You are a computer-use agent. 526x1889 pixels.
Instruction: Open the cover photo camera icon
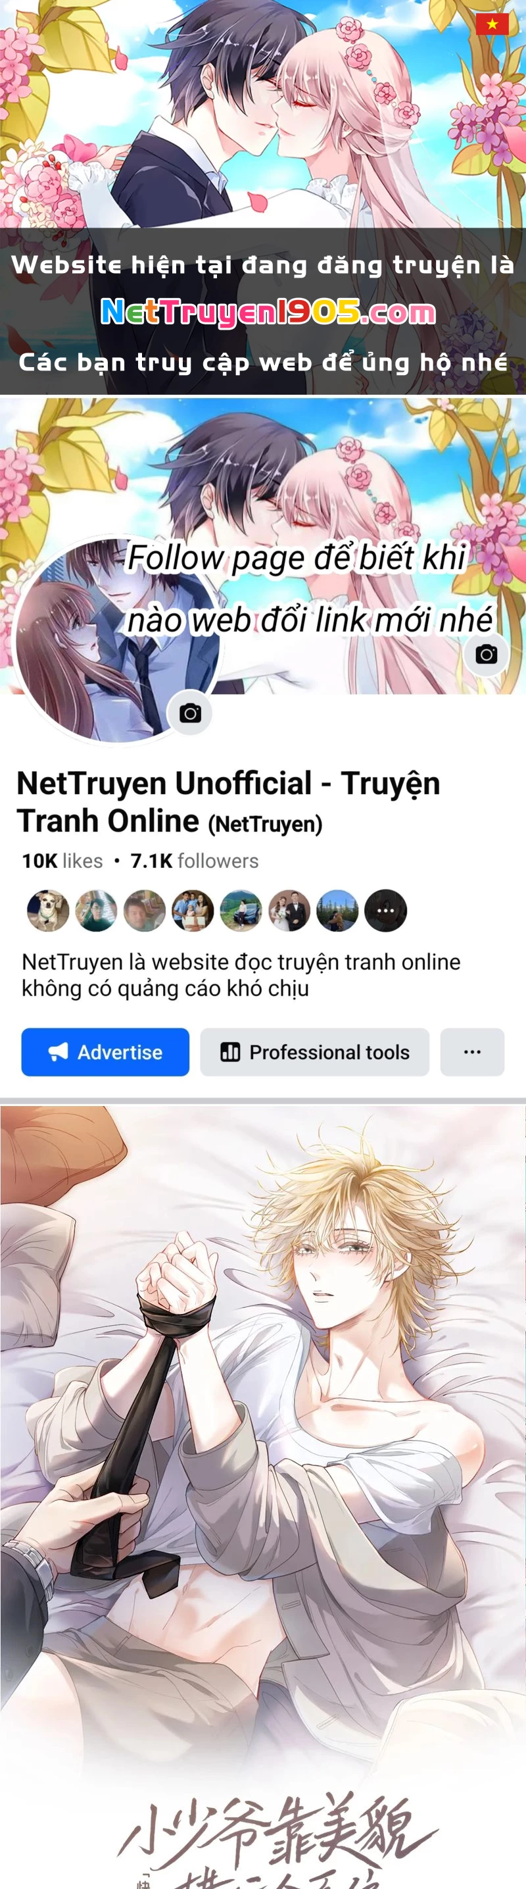coord(486,654)
